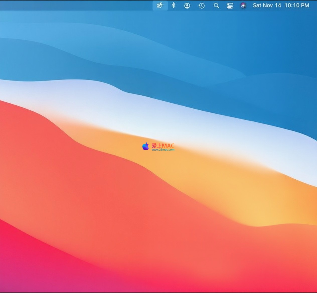
Task: Click the date Sat Nov 14
Action: coord(267,5)
